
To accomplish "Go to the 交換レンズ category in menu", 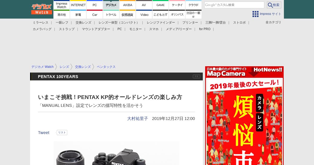I will [x=83, y=23].
